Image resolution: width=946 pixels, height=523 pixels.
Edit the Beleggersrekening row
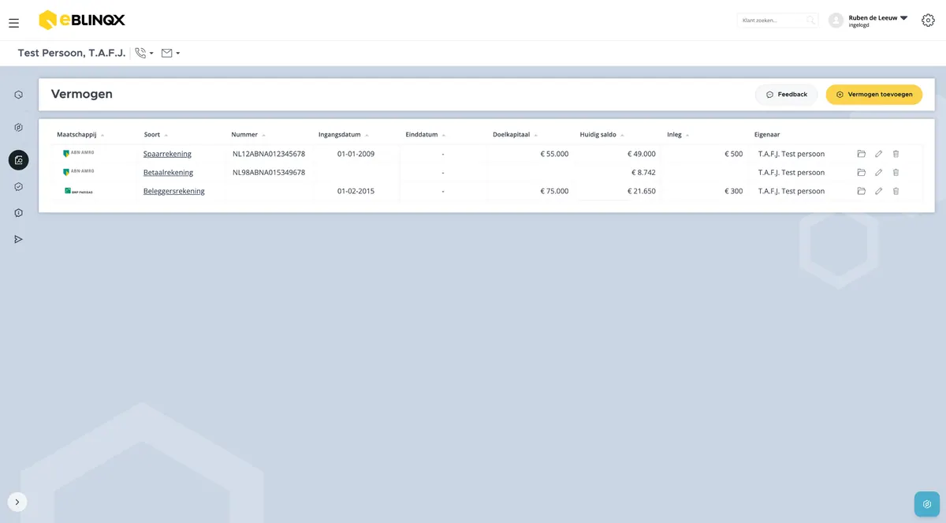(878, 191)
